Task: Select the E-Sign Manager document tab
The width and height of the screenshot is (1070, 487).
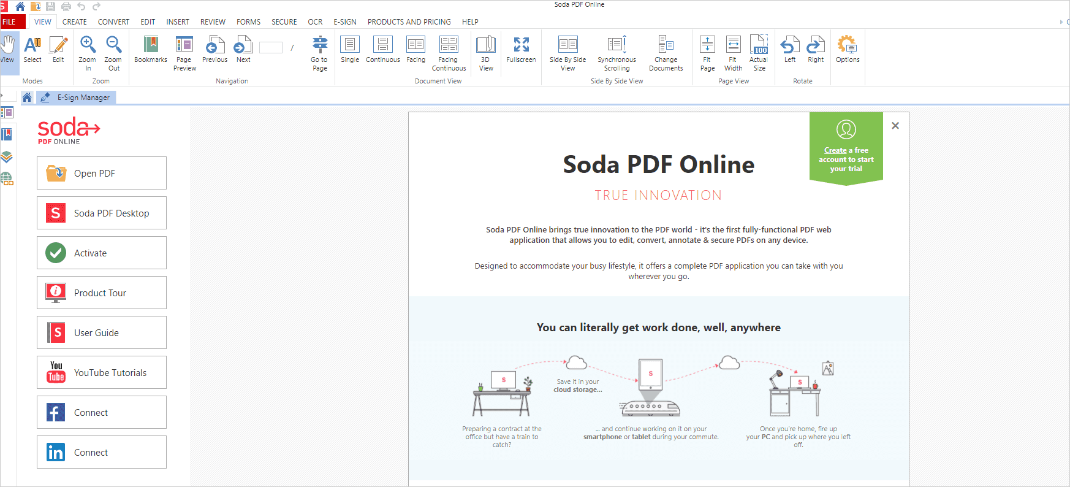Action: pyautogui.click(x=76, y=98)
